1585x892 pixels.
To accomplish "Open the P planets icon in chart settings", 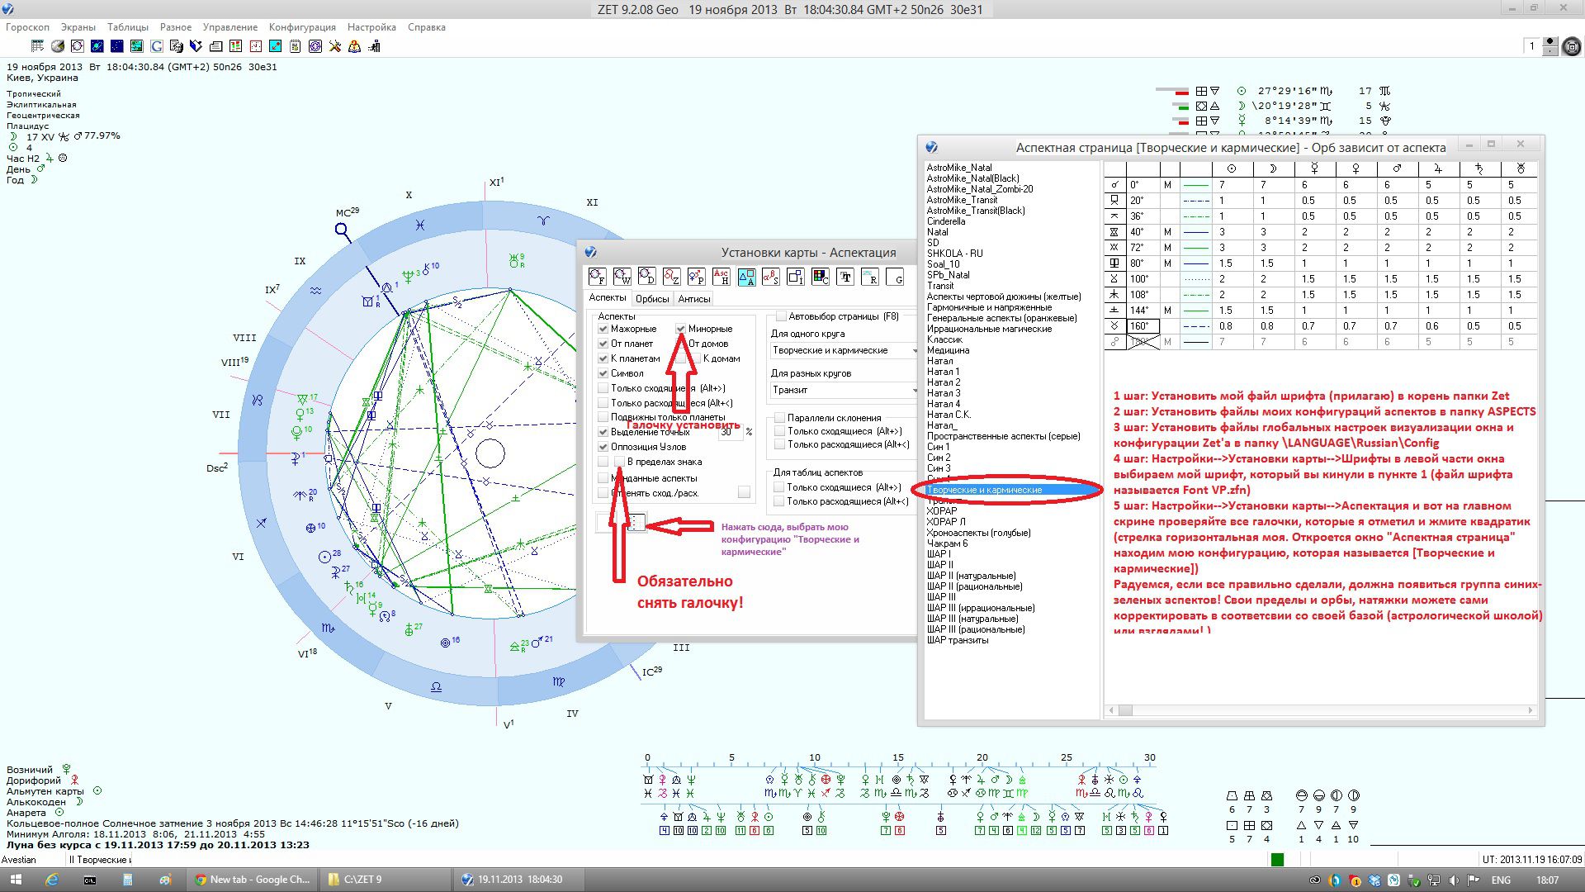I will 697,277.
